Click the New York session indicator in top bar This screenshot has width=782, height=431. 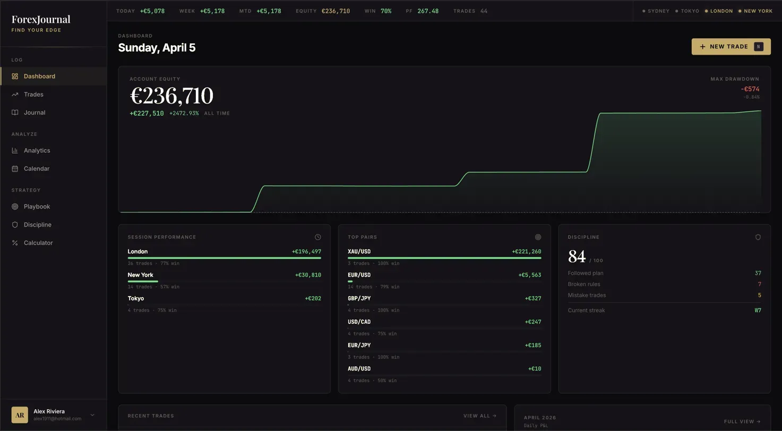click(755, 11)
